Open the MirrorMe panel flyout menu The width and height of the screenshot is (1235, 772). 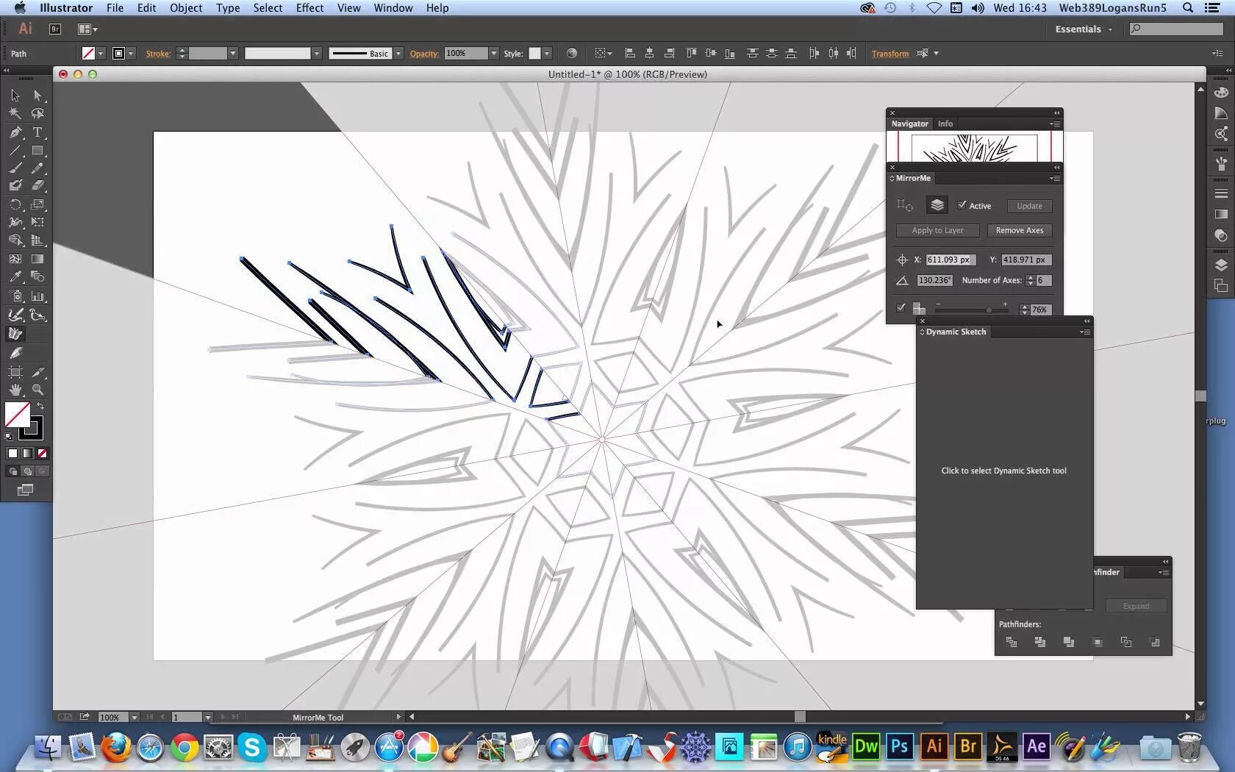(1056, 178)
